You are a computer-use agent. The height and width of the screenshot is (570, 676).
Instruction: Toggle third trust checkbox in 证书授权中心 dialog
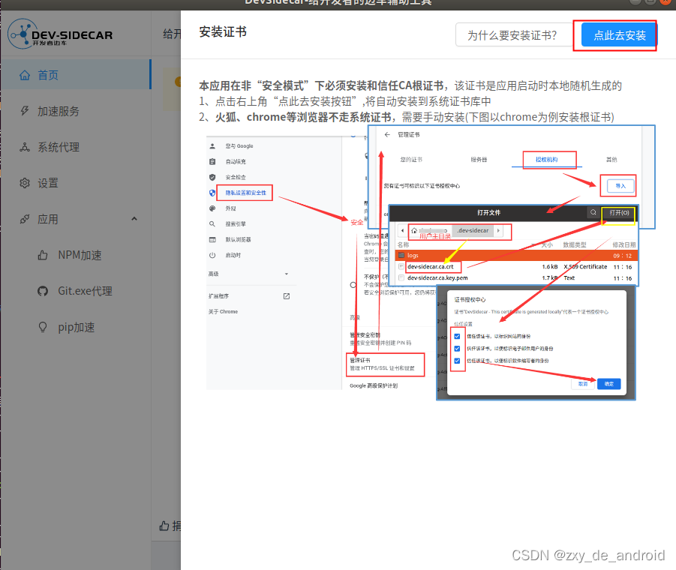[x=457, y=361]
